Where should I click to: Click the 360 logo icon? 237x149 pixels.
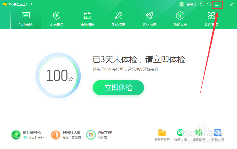(x=5, y=4)
